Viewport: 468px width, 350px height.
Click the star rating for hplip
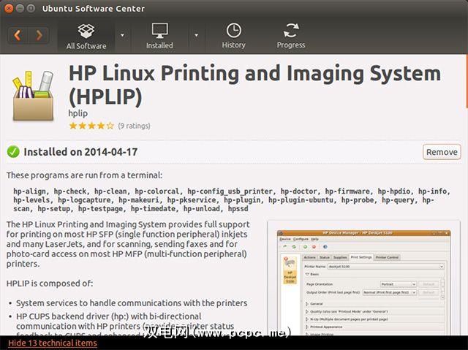91,126
